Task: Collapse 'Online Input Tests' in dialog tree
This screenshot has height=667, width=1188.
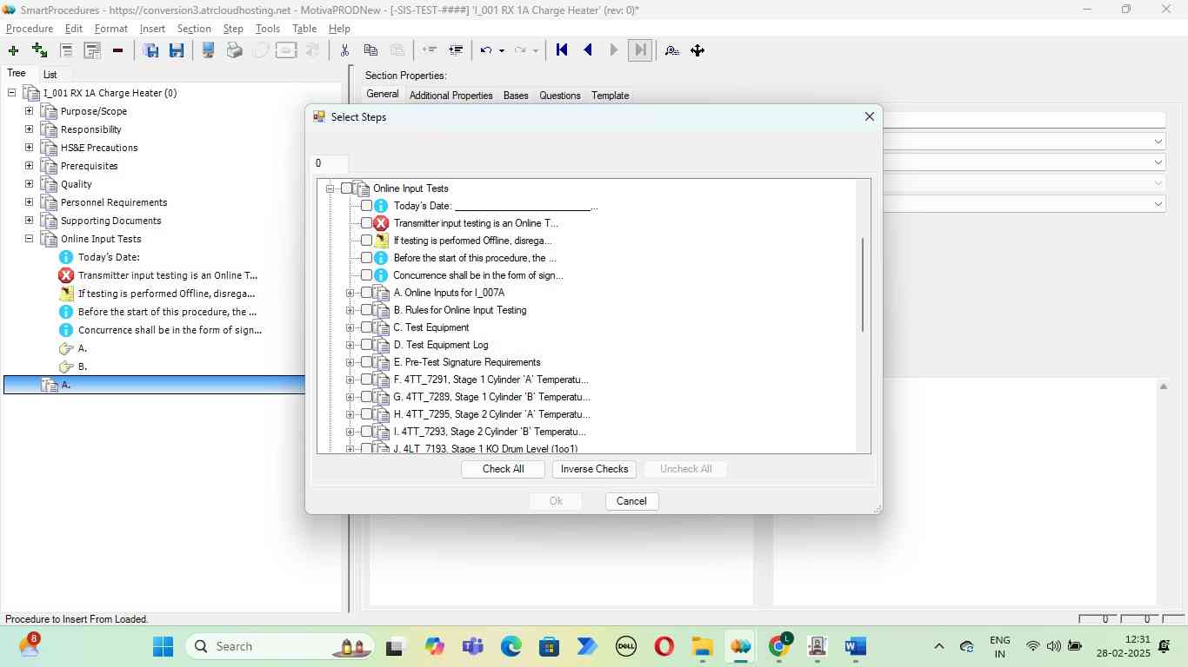Action: (330, 188)
